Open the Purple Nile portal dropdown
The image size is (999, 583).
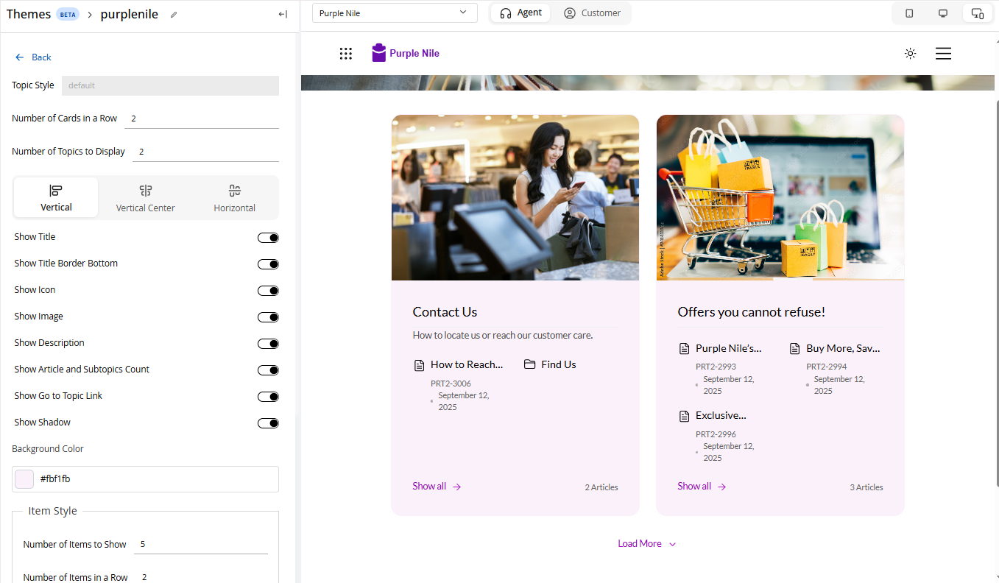(x=395, y=13)
